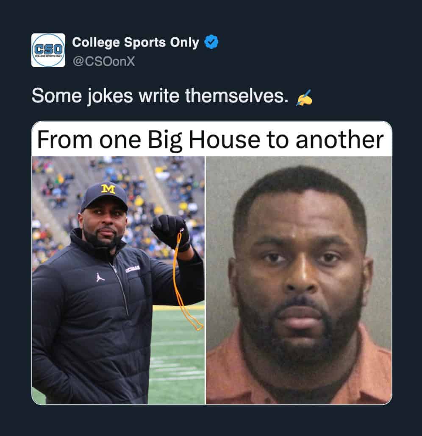Click the blue verified checkmark badge
The image size is (422, 436).
pos(211,42)
